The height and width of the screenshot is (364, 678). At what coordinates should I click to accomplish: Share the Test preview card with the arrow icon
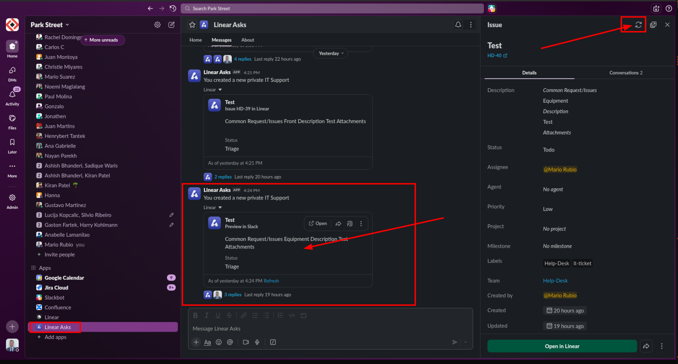click(338, 224)
